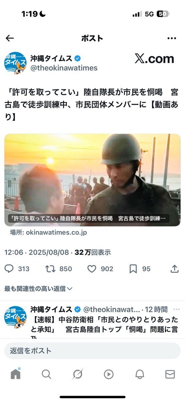The width and height of the screenshot is (185, 402).
Task: Tap the back arrow icon
Action: (x=10, y=38)
